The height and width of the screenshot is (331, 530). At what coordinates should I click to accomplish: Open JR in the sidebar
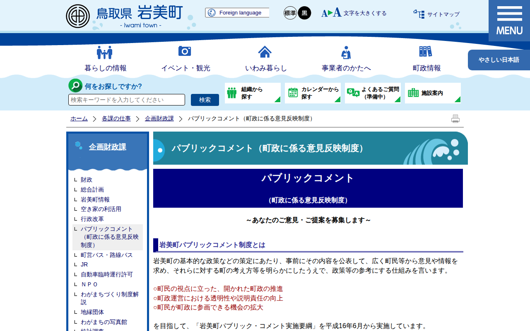(x=84, y=264)
